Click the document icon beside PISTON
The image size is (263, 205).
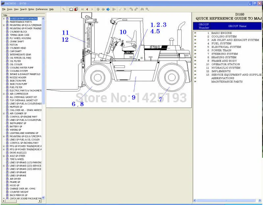point(7,45)
